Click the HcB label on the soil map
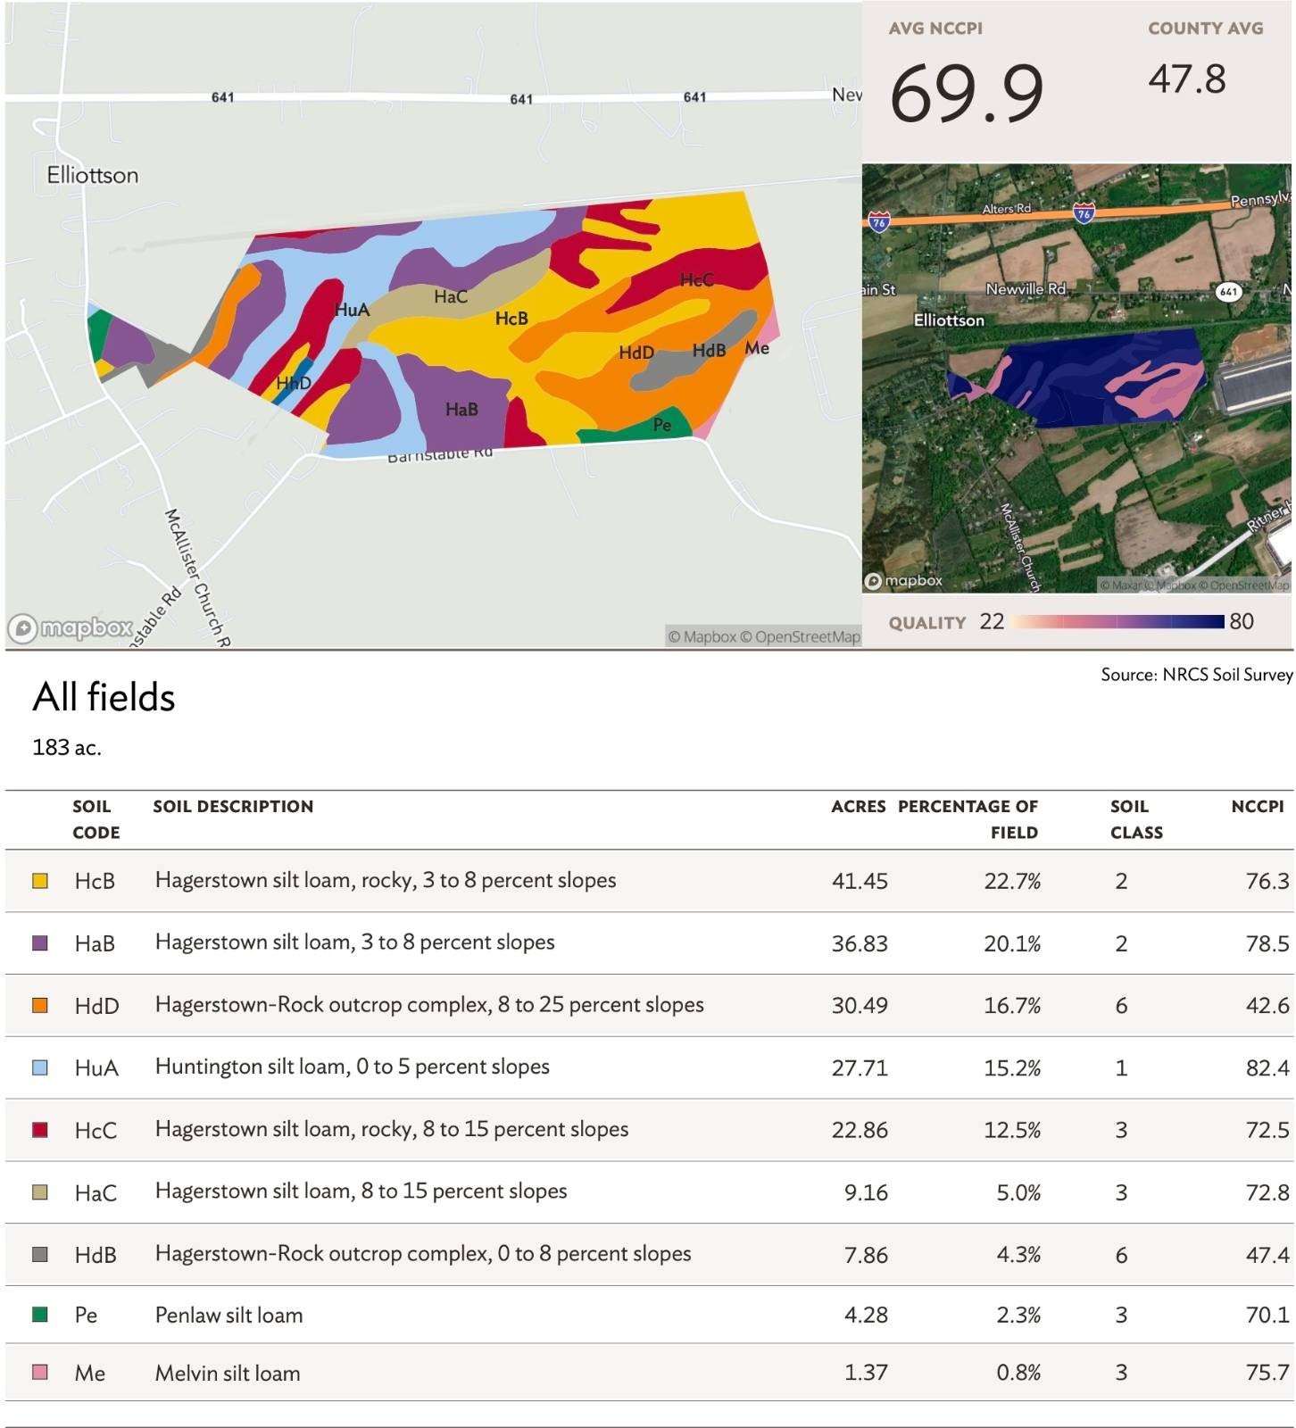Viewport: 1296px width, 1428px height. click(x=511, y=318)
